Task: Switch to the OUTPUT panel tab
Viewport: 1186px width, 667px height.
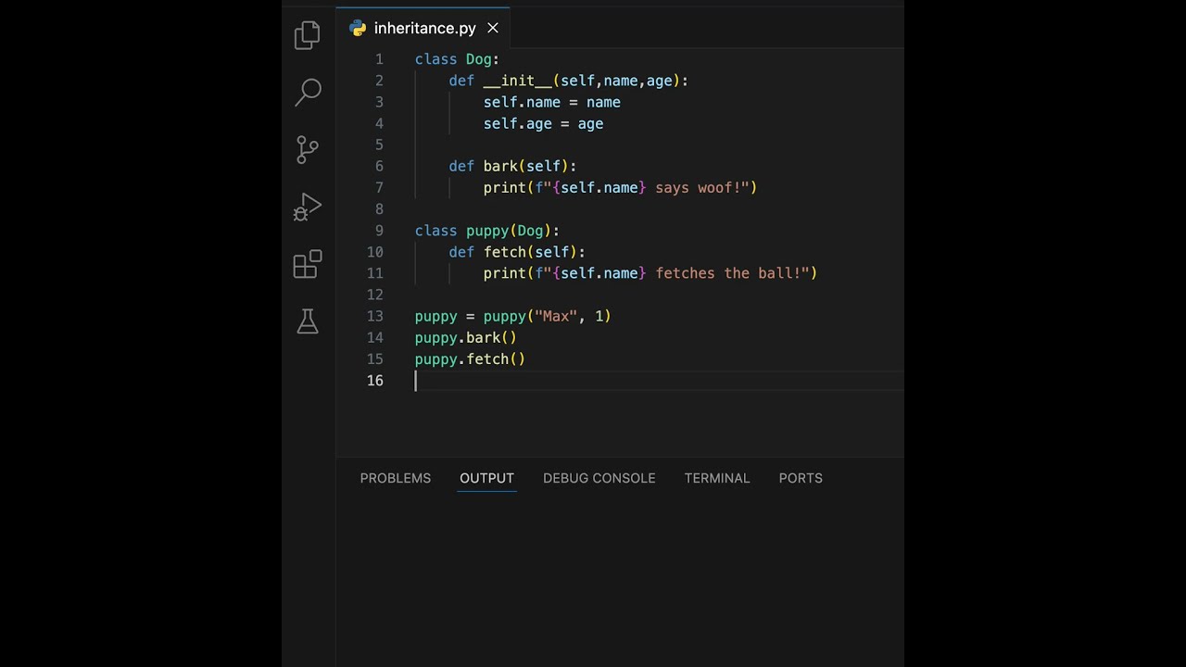Action: [486, 478]
